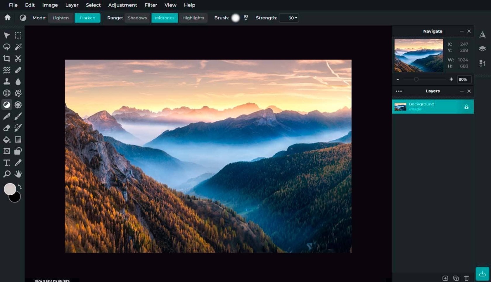Select the Lasso selection tool

[x=7, y=47]
